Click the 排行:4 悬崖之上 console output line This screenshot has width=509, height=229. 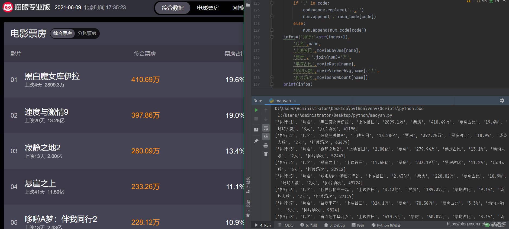(x=390, y=166)
